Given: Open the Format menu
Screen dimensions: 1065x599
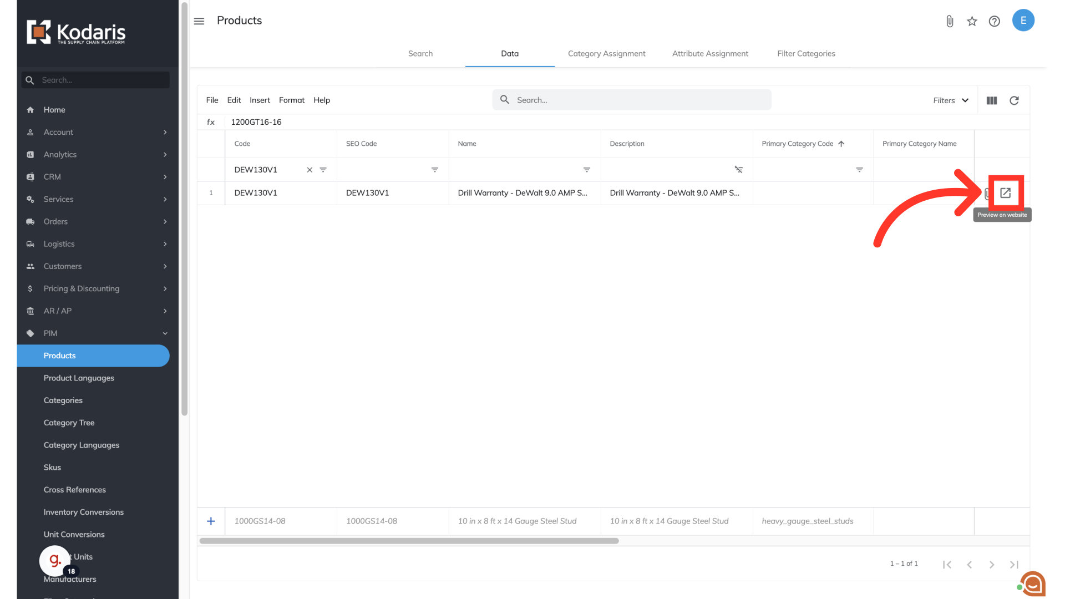Looking at the screenshot, I should click(292, 100).
